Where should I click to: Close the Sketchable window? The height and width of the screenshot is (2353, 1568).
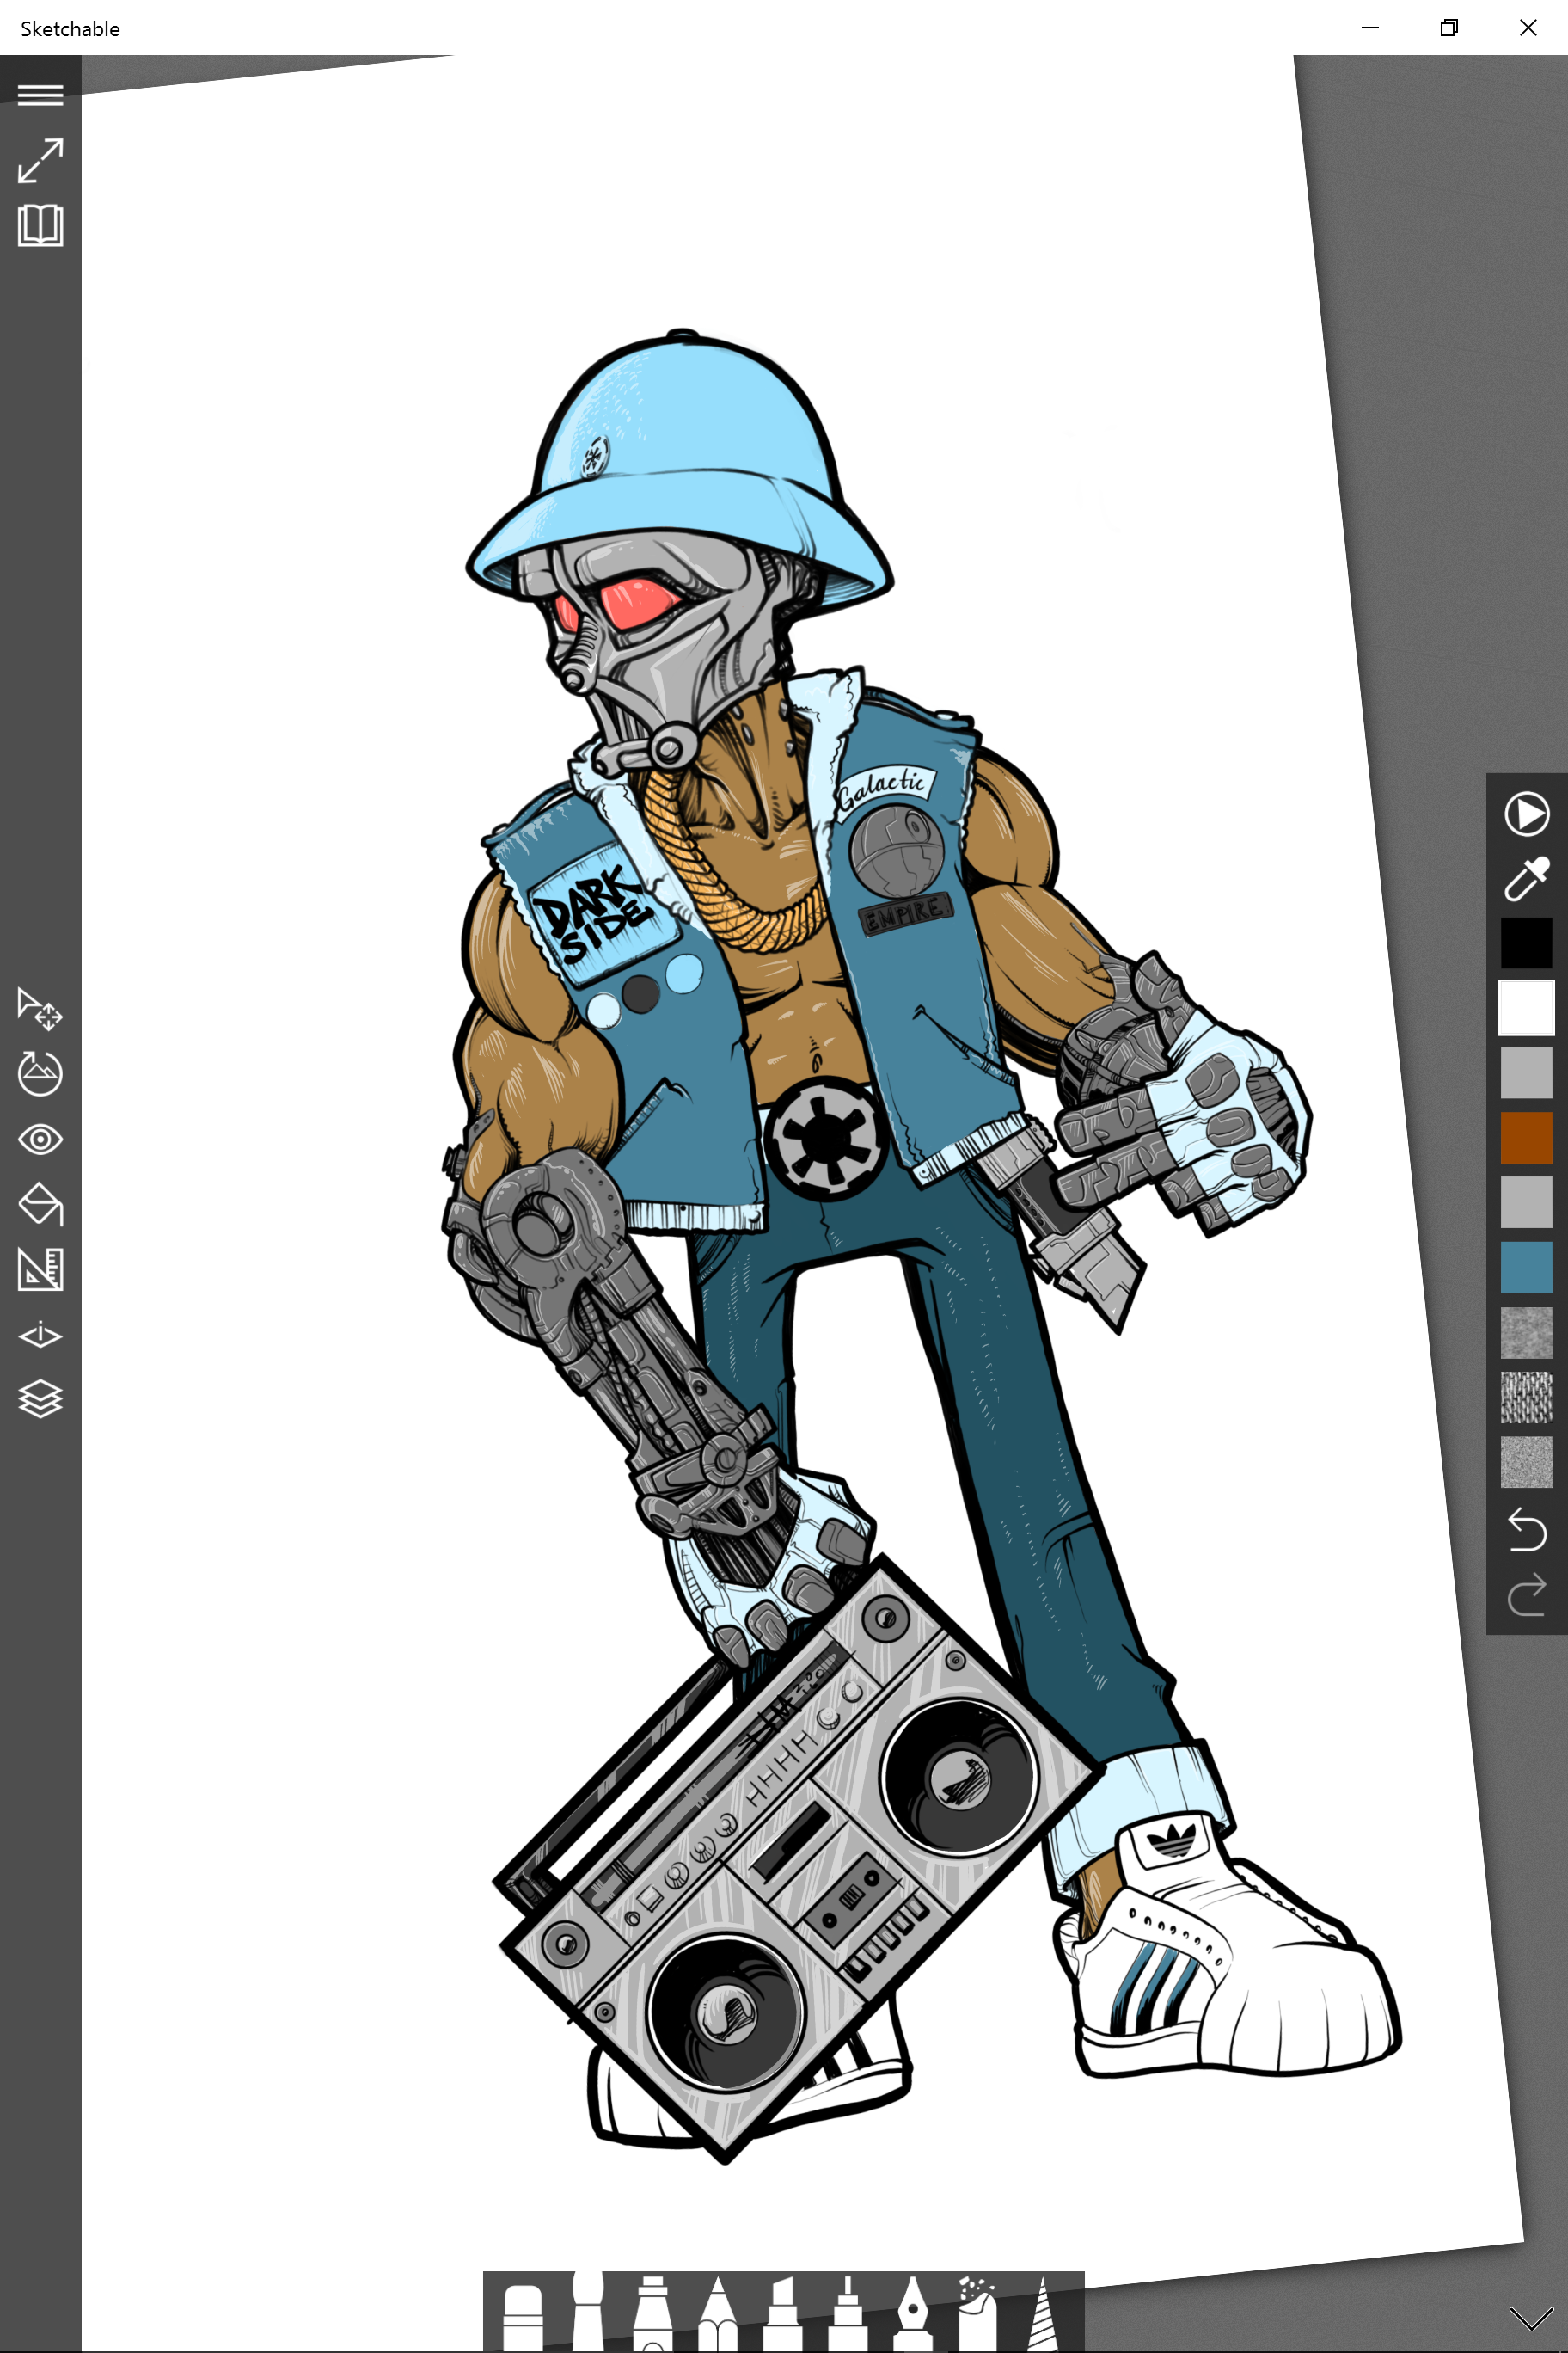point(1528,28)
